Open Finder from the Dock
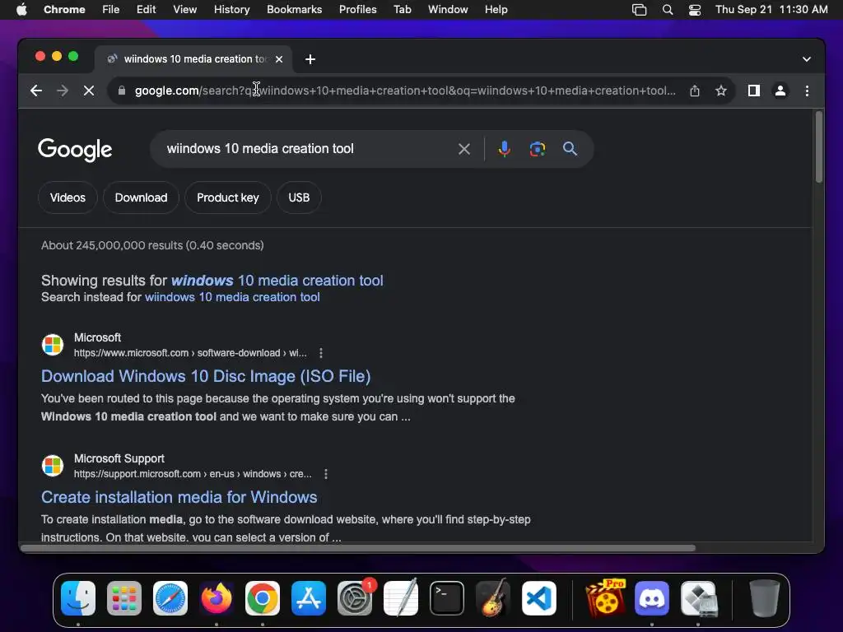Screen dimensions: 843x632 pyautogui.click(x=78, y=598)
